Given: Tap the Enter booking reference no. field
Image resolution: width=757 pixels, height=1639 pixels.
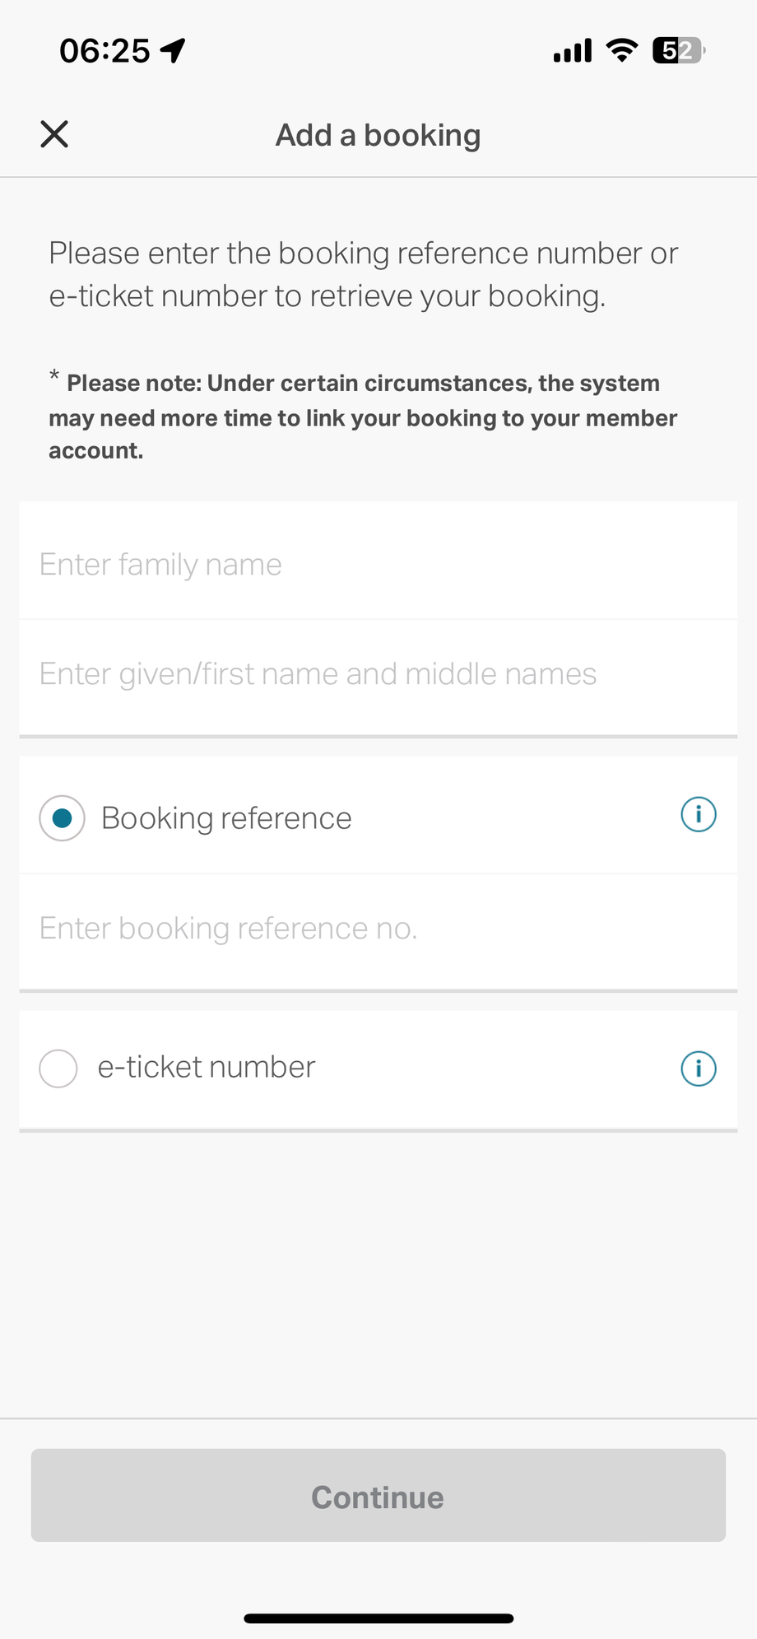Looking at the screenshot, I should [378, 929].
